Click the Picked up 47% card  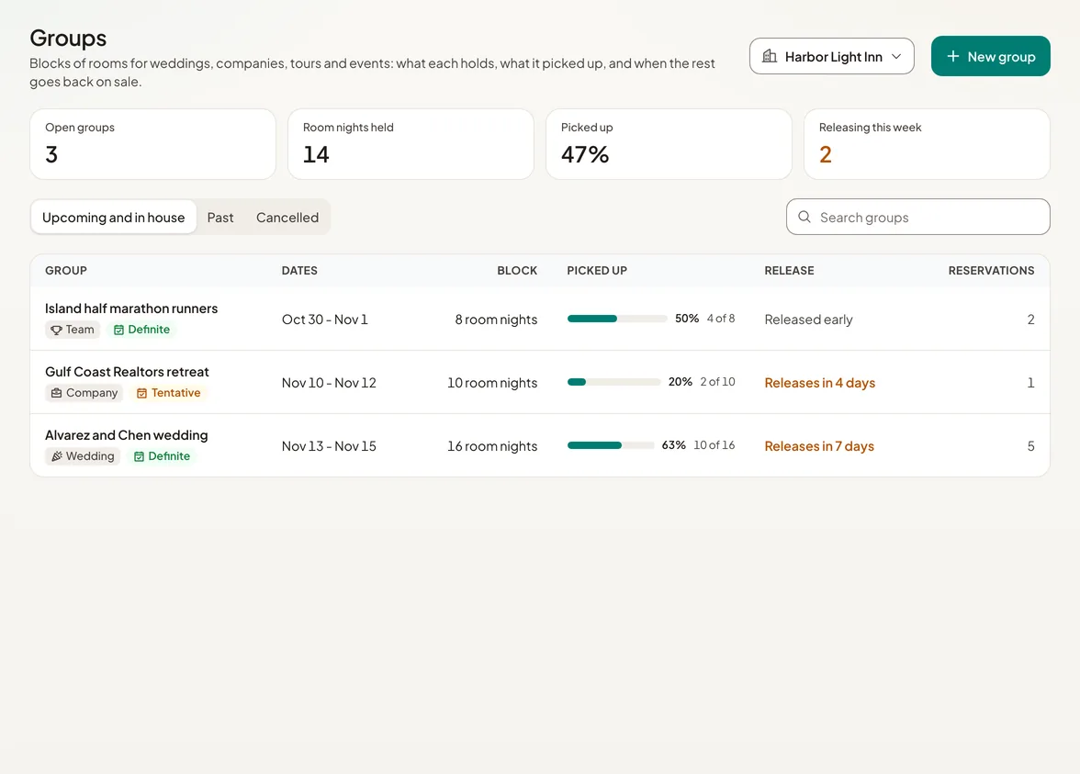[x=669, y=144]
